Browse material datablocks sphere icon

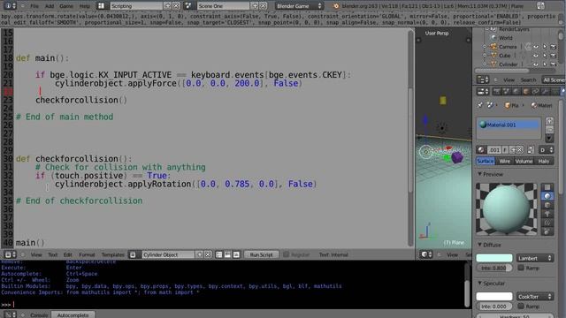pos(481,149)
